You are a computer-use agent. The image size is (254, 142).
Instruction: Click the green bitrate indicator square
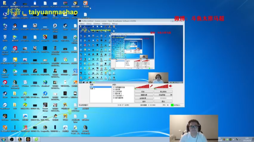[172, 105]
